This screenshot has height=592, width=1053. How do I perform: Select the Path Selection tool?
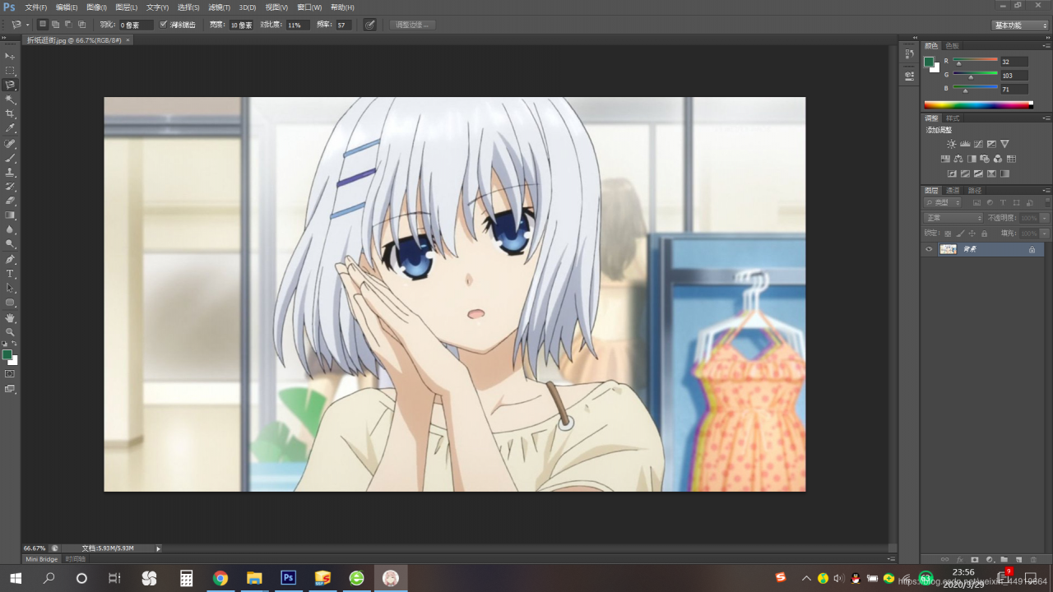pos(10,288)
